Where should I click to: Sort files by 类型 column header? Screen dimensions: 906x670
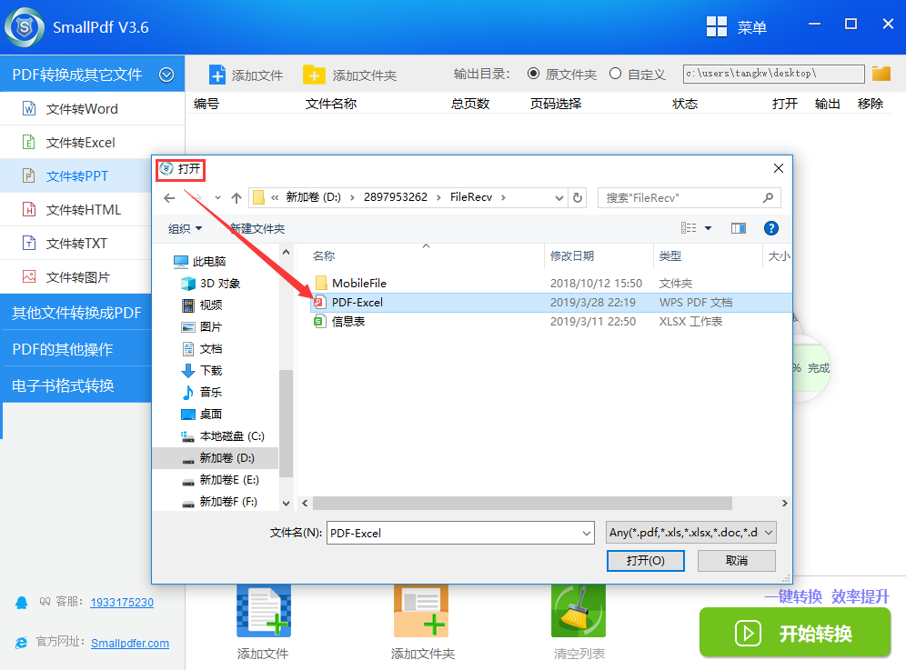(670, 255)
